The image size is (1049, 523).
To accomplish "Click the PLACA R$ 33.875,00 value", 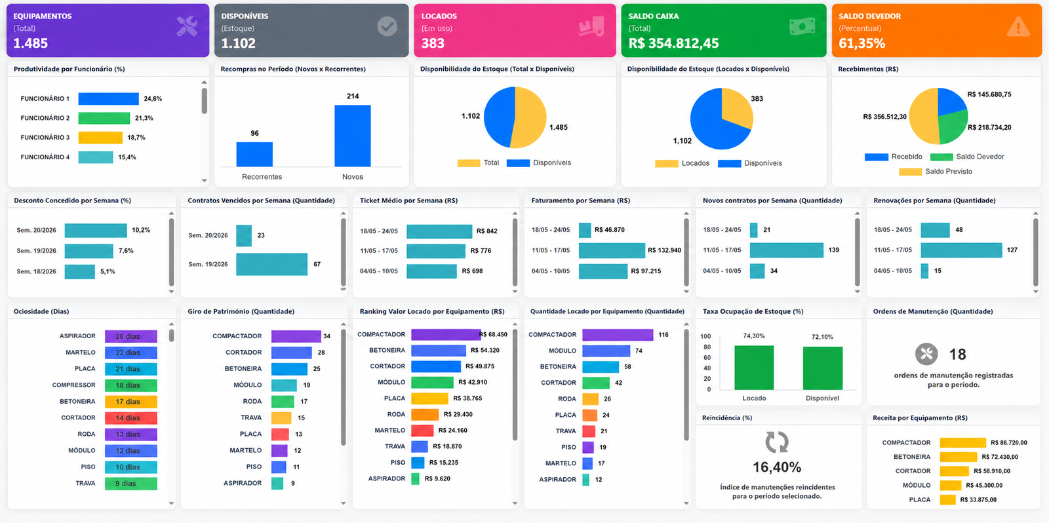I will coord(978,500).
